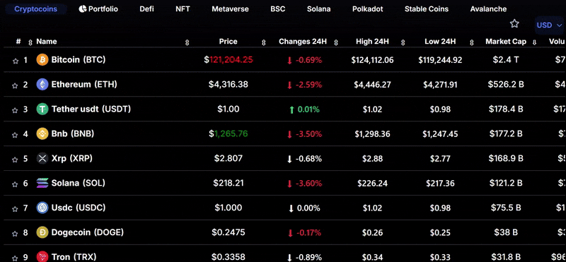Click the Xrp coin logo
Image resolution: width=566 pixels, height=262 pixels.
42,158
